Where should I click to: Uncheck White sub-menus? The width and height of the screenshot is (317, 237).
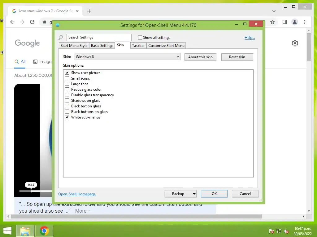(67, 117)
